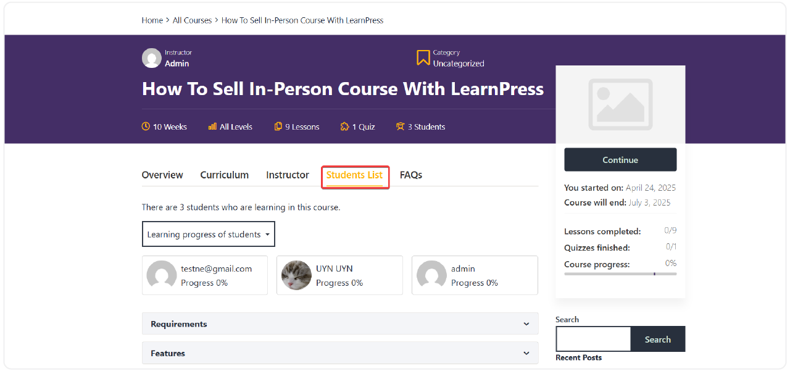
Task: Click UYN UYN's cat avatar
Action: point(296,275)
